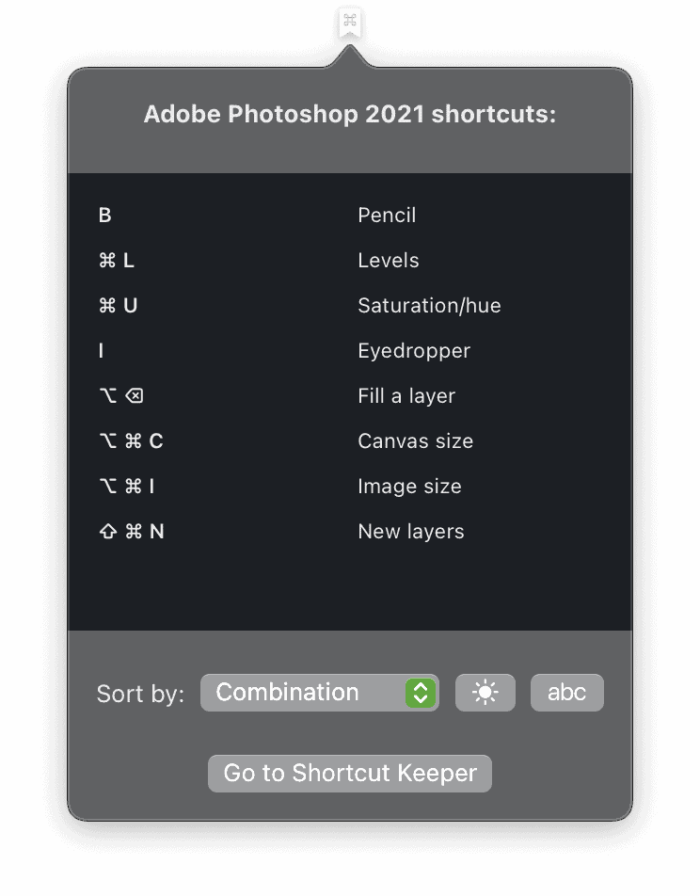Select the Levels shortcut entry
This screenshot has height=896, width=700.
click(388, 260)
